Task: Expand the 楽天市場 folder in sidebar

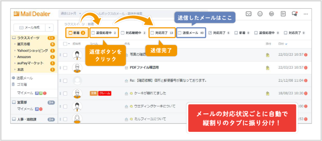Action: point(15,44)
